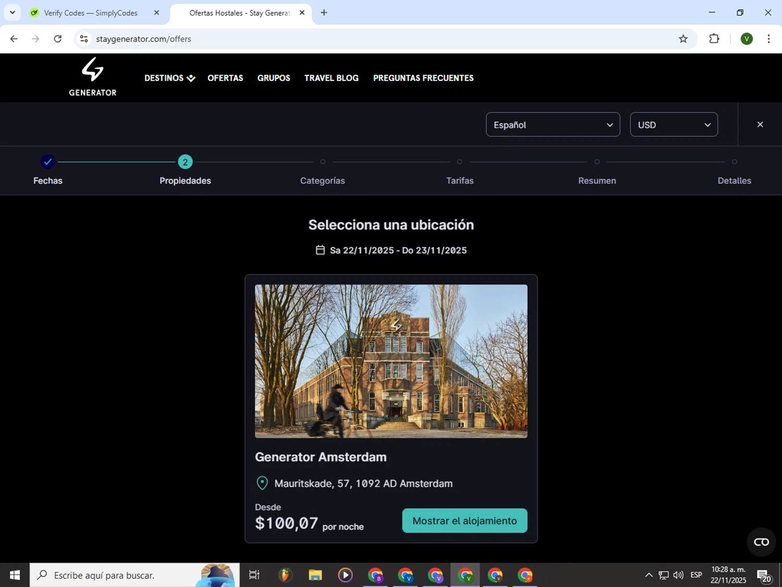
Task: View site information icon in address bar
Action: (84, 39)
